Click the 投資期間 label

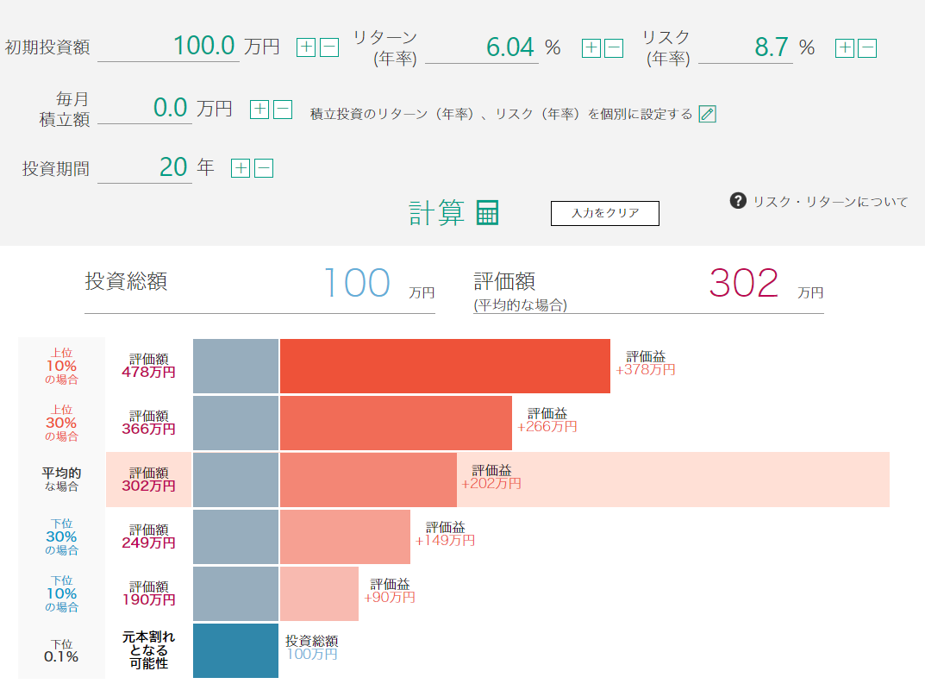[x=55, y=169]
